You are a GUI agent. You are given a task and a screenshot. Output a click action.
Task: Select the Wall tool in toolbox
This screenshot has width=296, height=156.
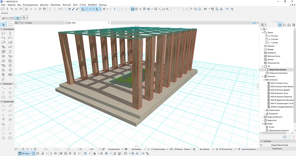coord(4,33)
